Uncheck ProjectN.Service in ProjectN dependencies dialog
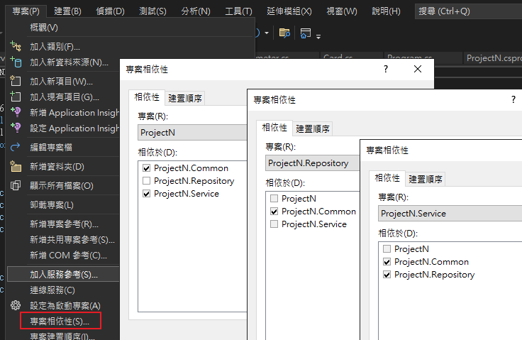522x340 pixels. [146, 194]
